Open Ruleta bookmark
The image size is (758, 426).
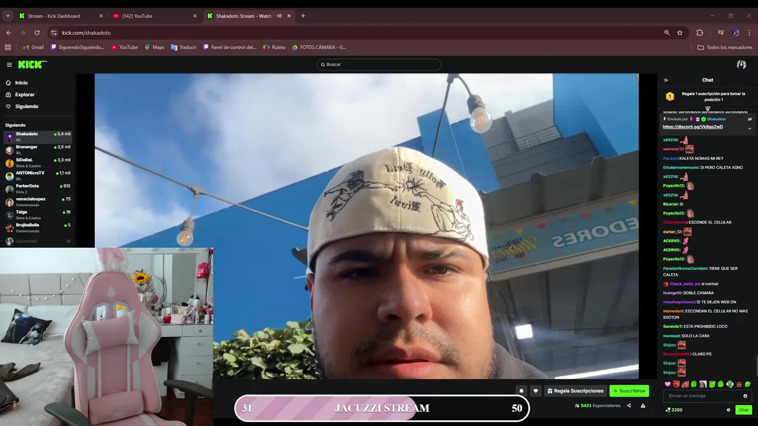[x=274, y=47]
